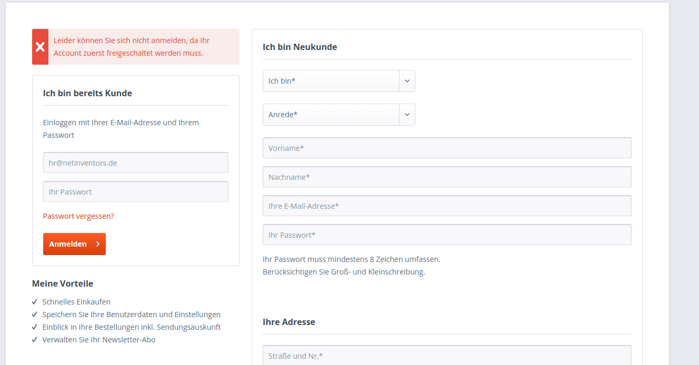Click the Ihre Adresse section heading
The width and height of the screenshot is (699, 365).
pyautogui.click(x=288, y=322)
